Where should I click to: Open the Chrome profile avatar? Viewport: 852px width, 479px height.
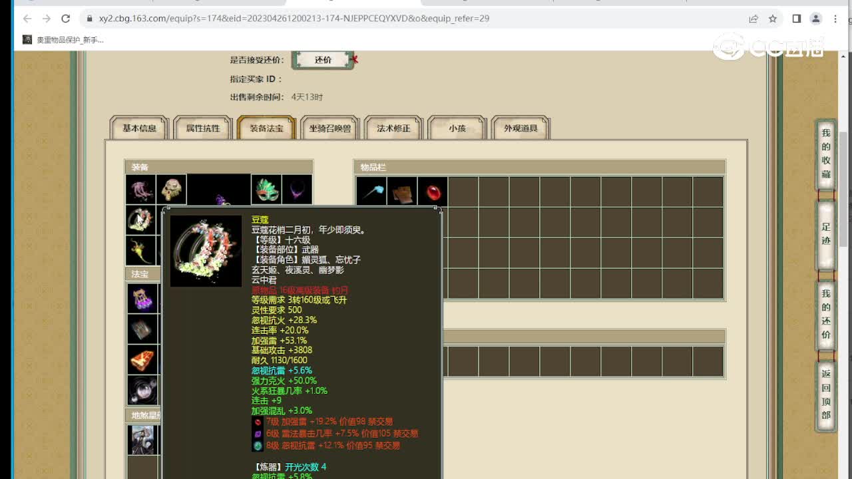(816, 19)
